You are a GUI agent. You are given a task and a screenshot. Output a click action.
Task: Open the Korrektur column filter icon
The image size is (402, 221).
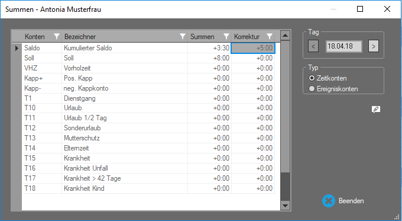270,37
